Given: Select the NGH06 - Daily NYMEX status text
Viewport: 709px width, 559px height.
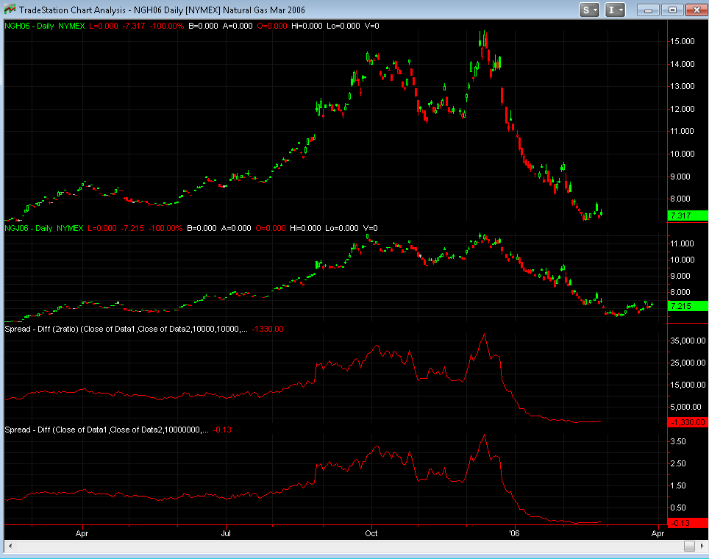Looking at the screenshot, I should (x=45, y=26).
